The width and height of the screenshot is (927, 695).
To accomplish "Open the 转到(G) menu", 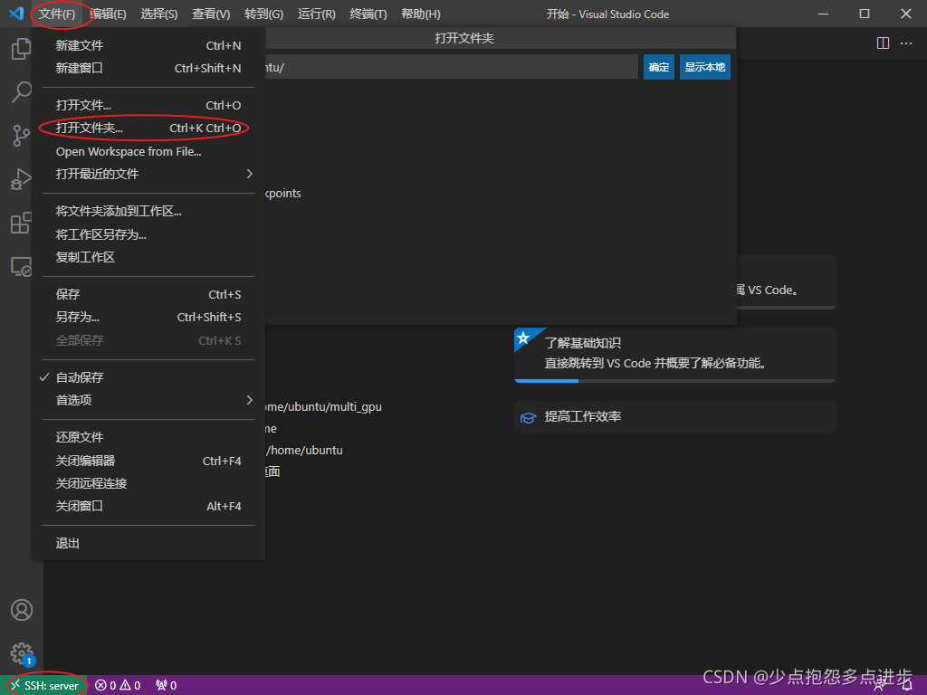I will (x=263, y=14).
